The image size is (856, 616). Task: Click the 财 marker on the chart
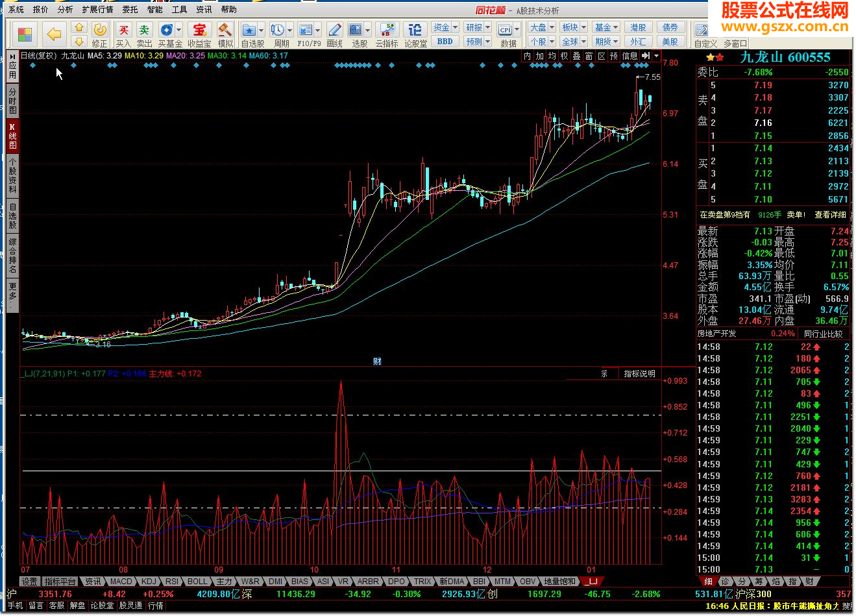(x=377, y=362)
